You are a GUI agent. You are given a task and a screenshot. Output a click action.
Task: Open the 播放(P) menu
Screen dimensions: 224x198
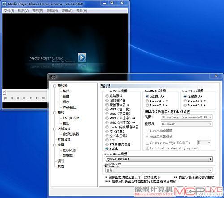(38, 11)
